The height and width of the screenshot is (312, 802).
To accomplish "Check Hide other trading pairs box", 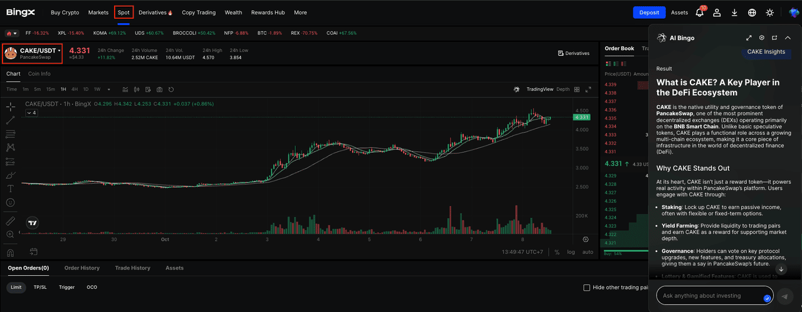I will click(x=586, y=288).
